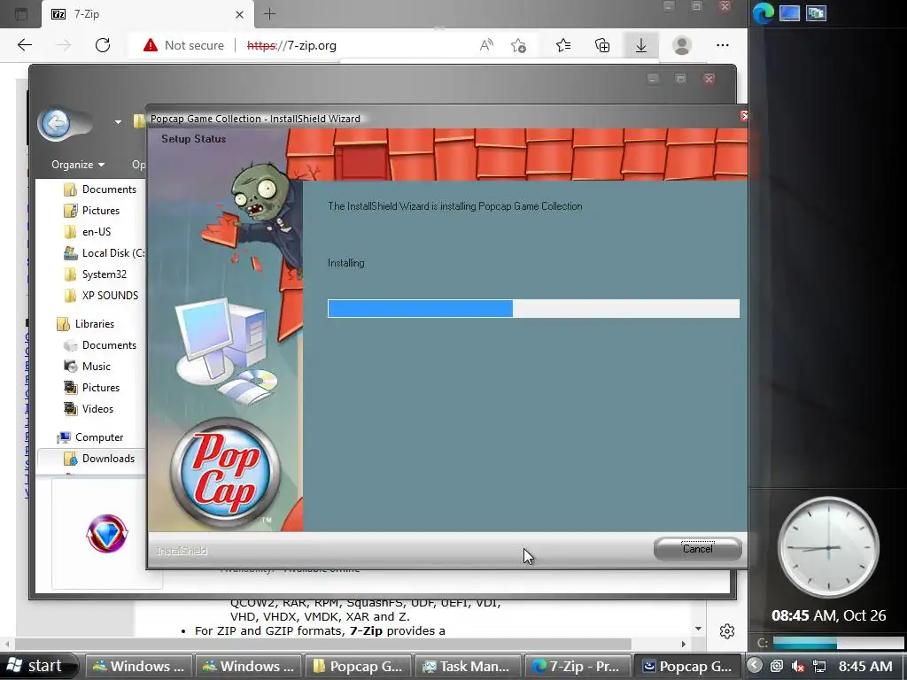Close the 7-Zip browser tab
Image resolution: width=907 pixels, height=680 pixels.
click(239, 14)
